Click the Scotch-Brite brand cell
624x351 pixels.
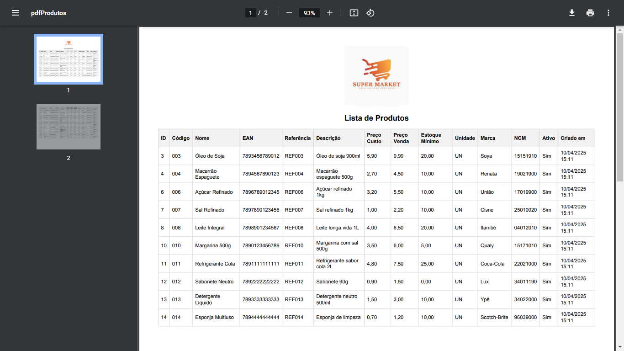tap(494, 317)
